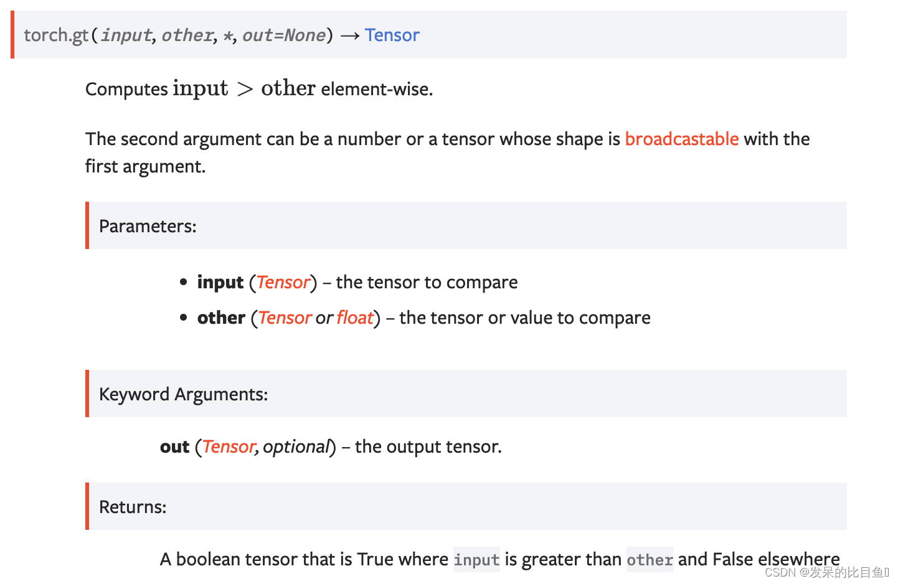Image resolution: width=898 pixels, height=584 pixels.
Task: Click the bold other parameter name
Action: [x=221, y=318]
